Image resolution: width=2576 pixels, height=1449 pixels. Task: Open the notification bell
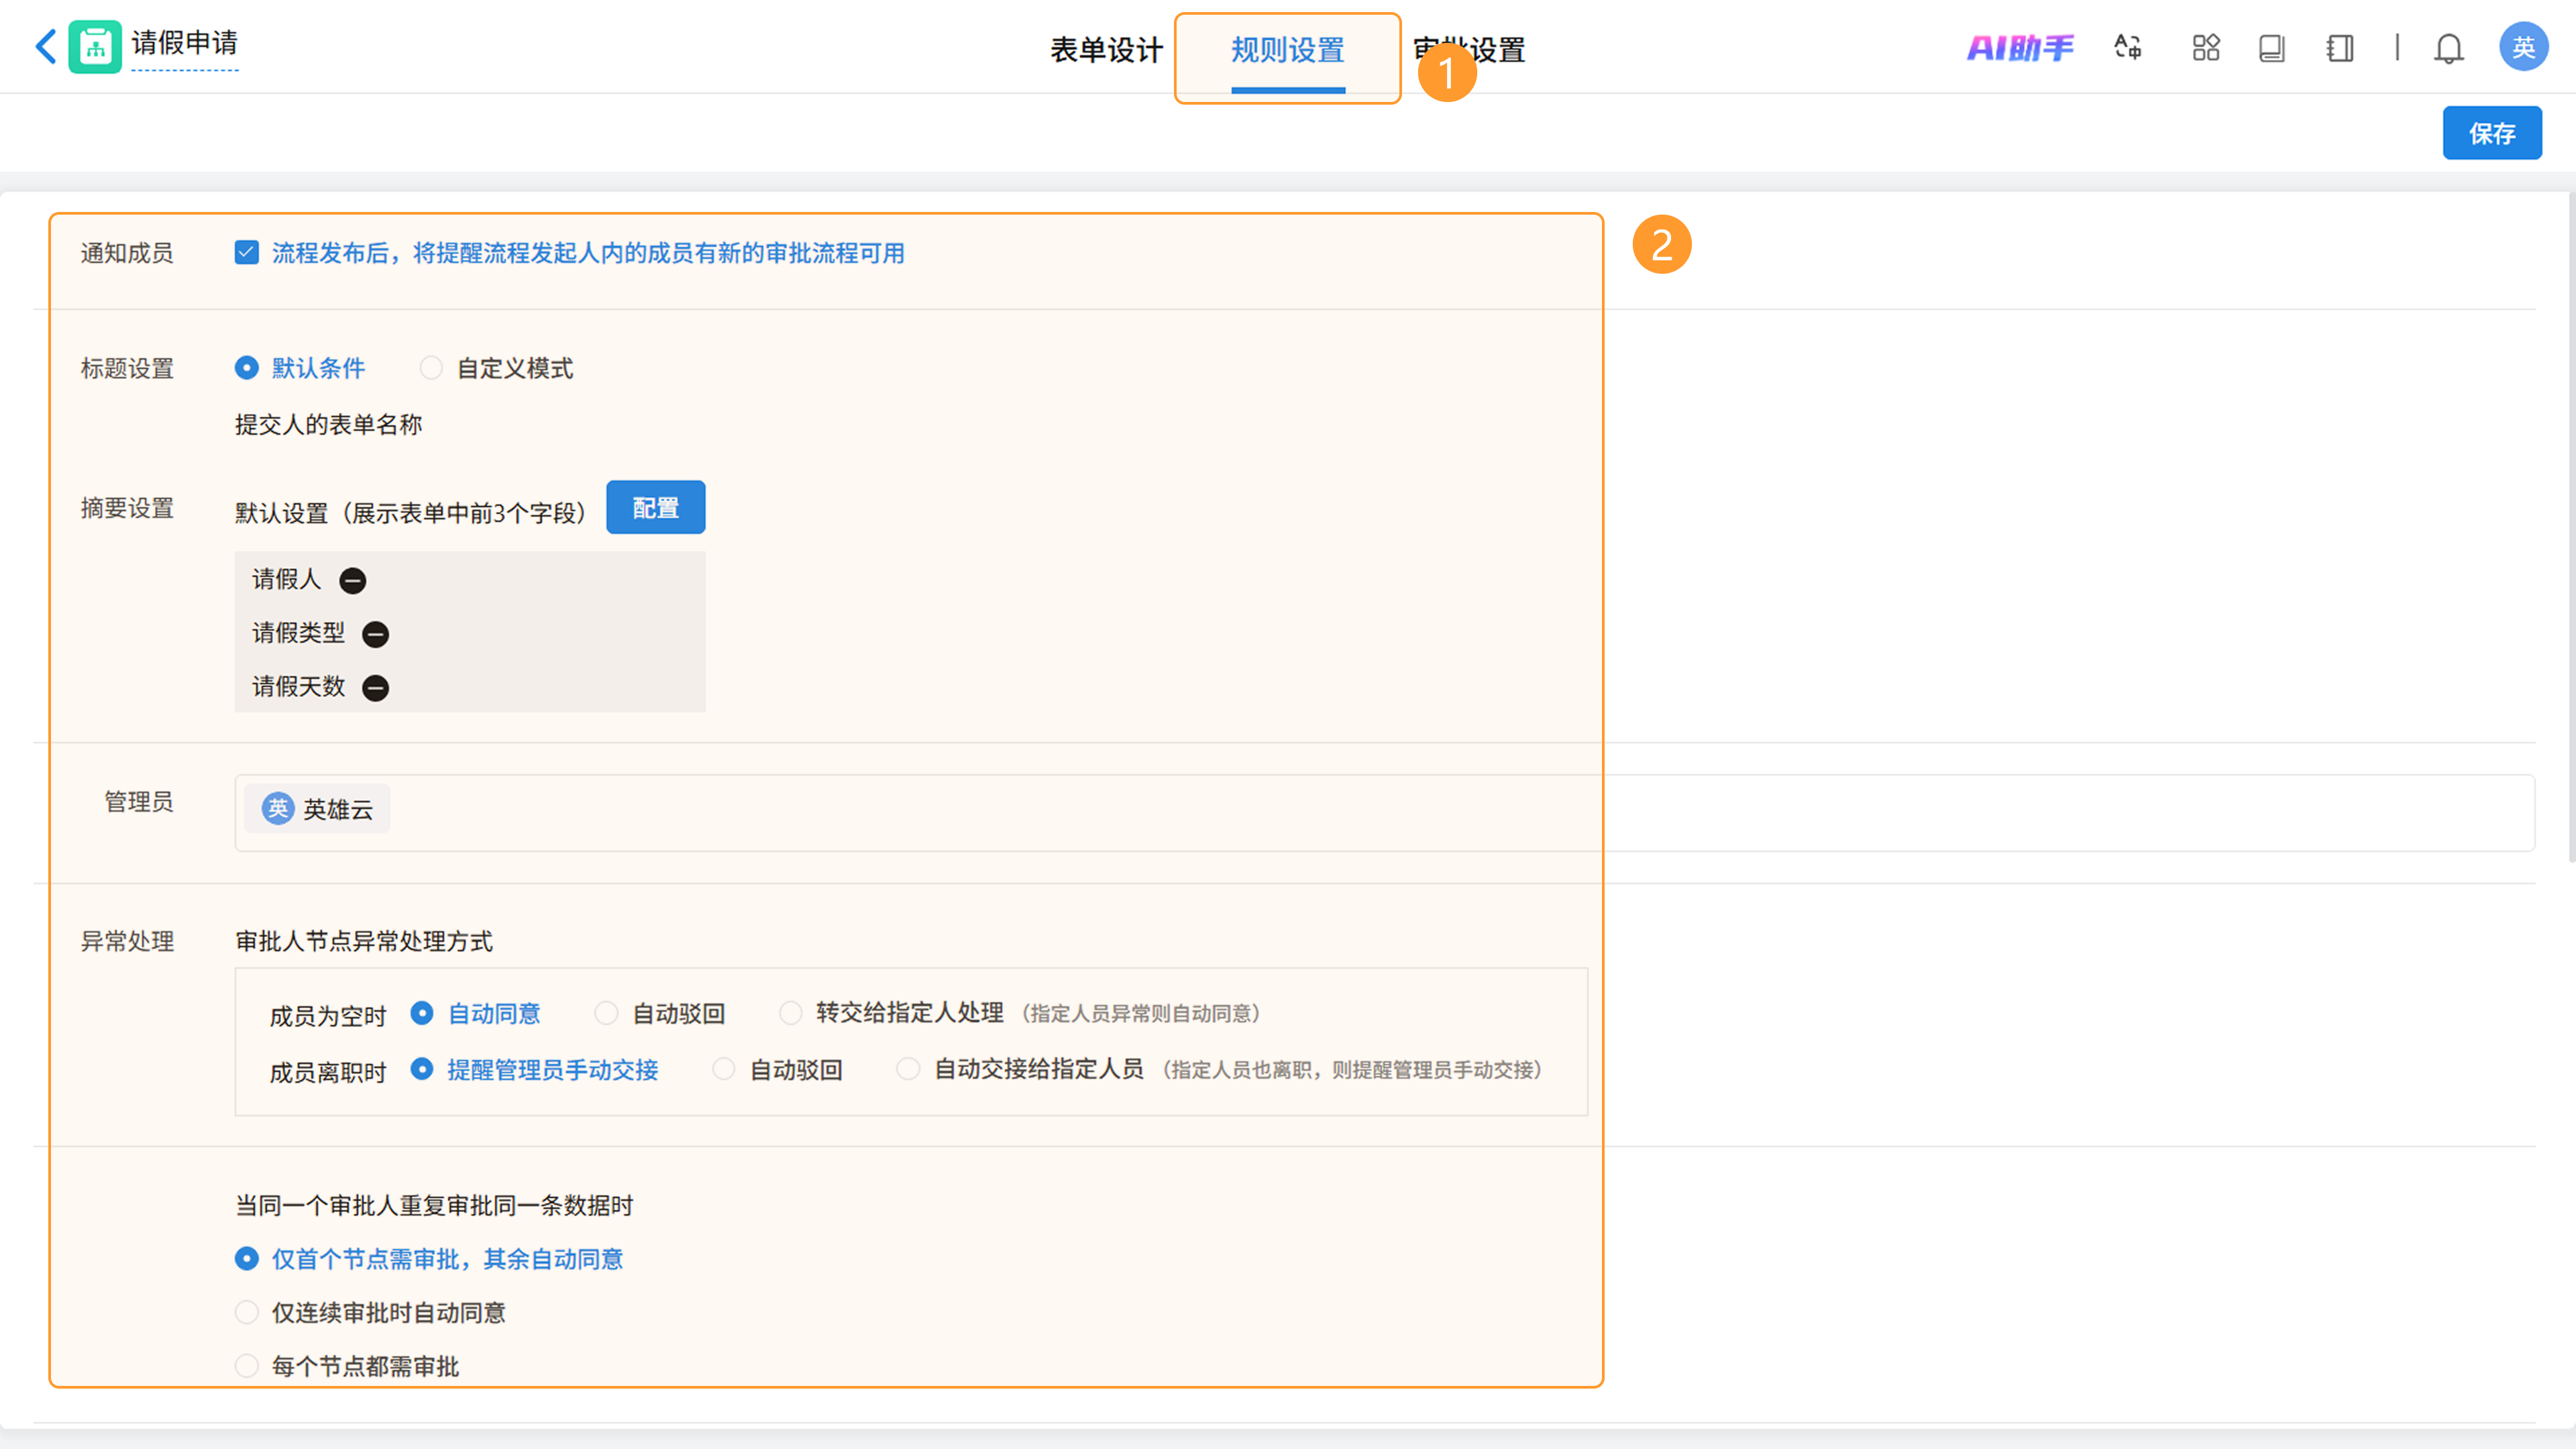pos(2448,48)
